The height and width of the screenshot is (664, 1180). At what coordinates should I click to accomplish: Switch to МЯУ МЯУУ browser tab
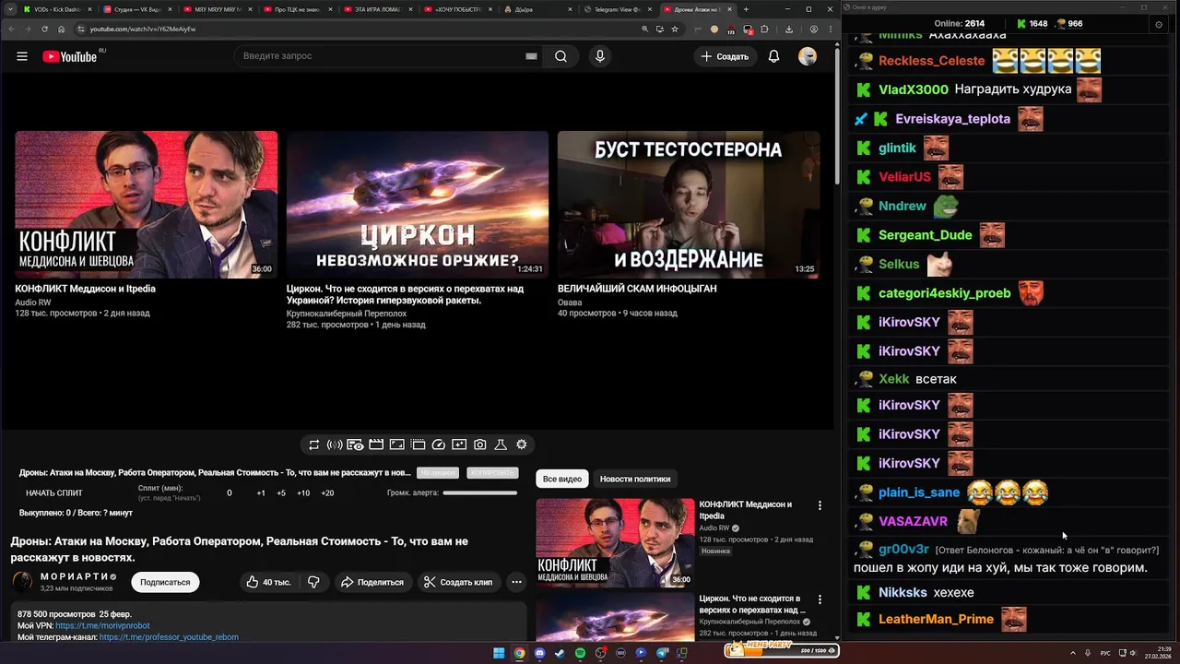(x=217, y=9)
